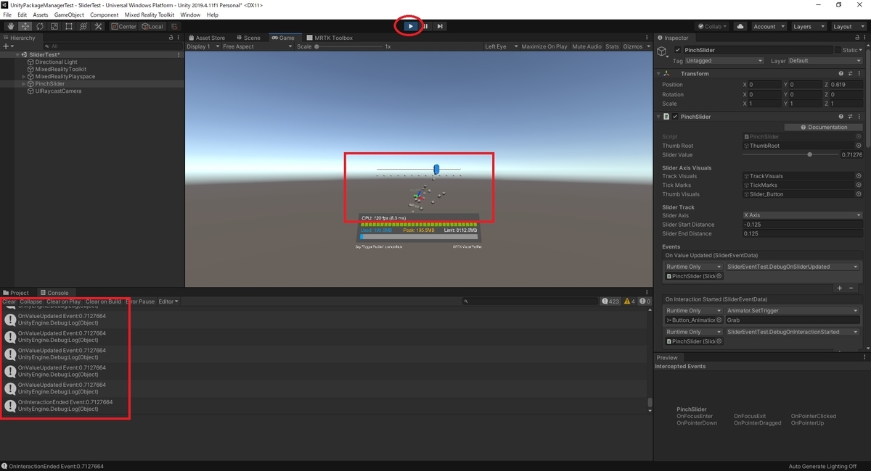The width and height of the screenshot is (871, 471).
Task: Open the Slider Axis X Axis dropdown
Action: point(802,215)
